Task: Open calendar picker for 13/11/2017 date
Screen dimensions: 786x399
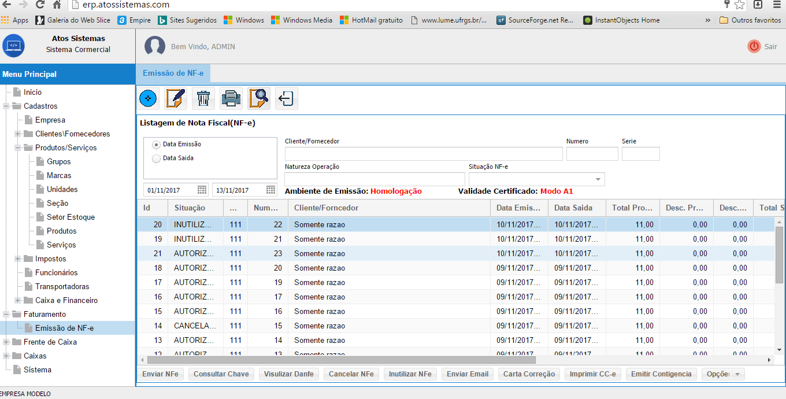Action: 271,190
